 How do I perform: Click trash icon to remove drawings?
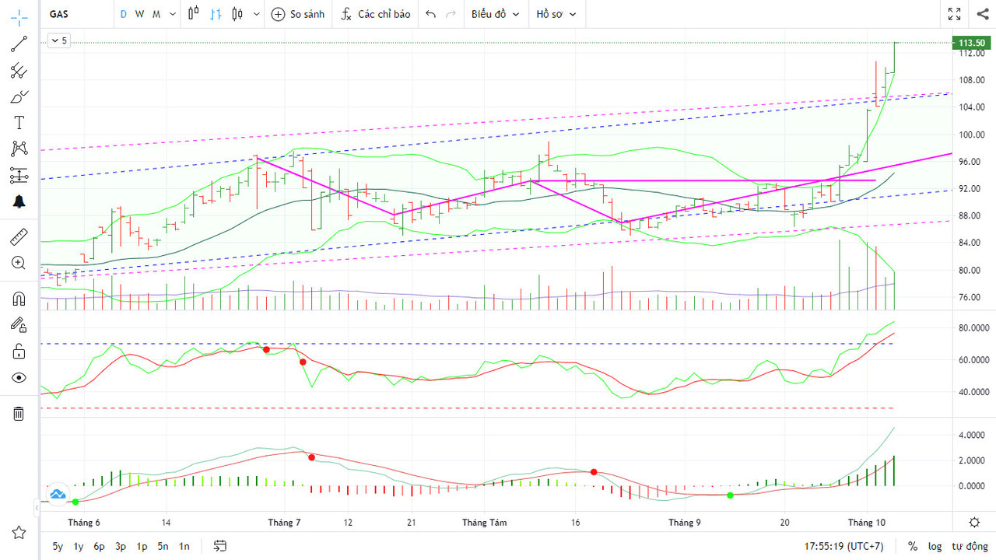click(x=19, y=413)
